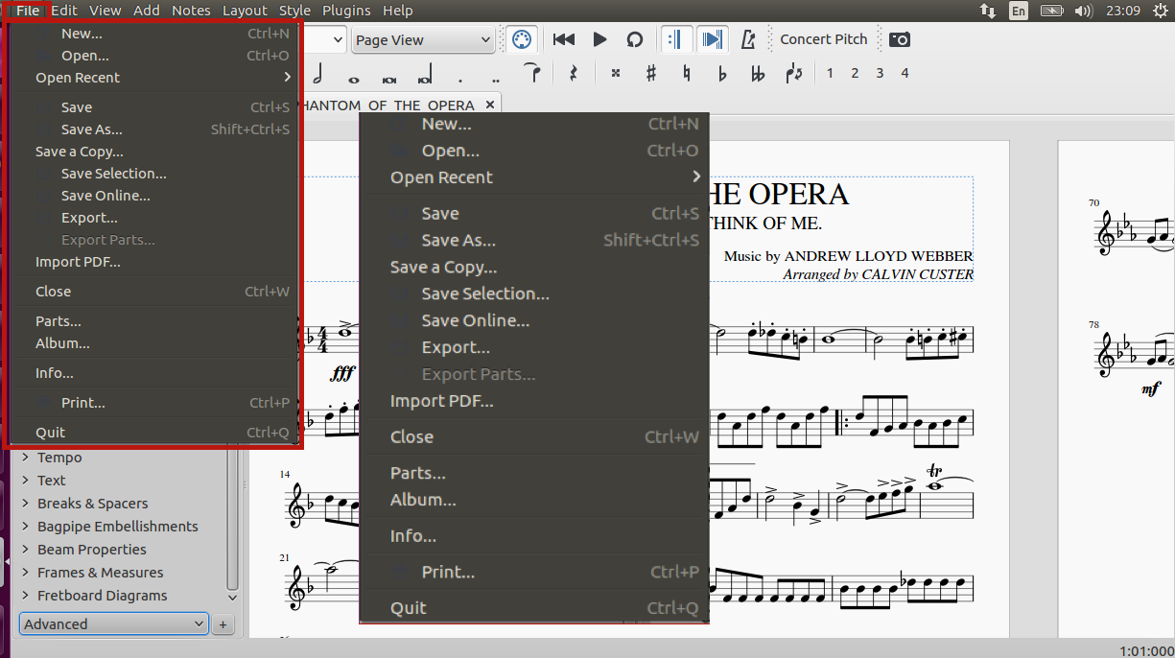Viewport: 1175px width, 658px height.
Task: Open the Style menu
Action: pos(294,11)
